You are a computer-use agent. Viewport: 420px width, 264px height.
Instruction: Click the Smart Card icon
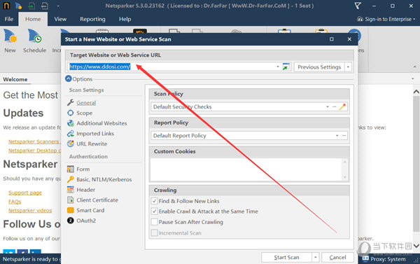coord(71,210)
